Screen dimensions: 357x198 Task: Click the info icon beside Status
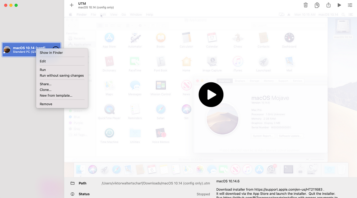point(72,194)
